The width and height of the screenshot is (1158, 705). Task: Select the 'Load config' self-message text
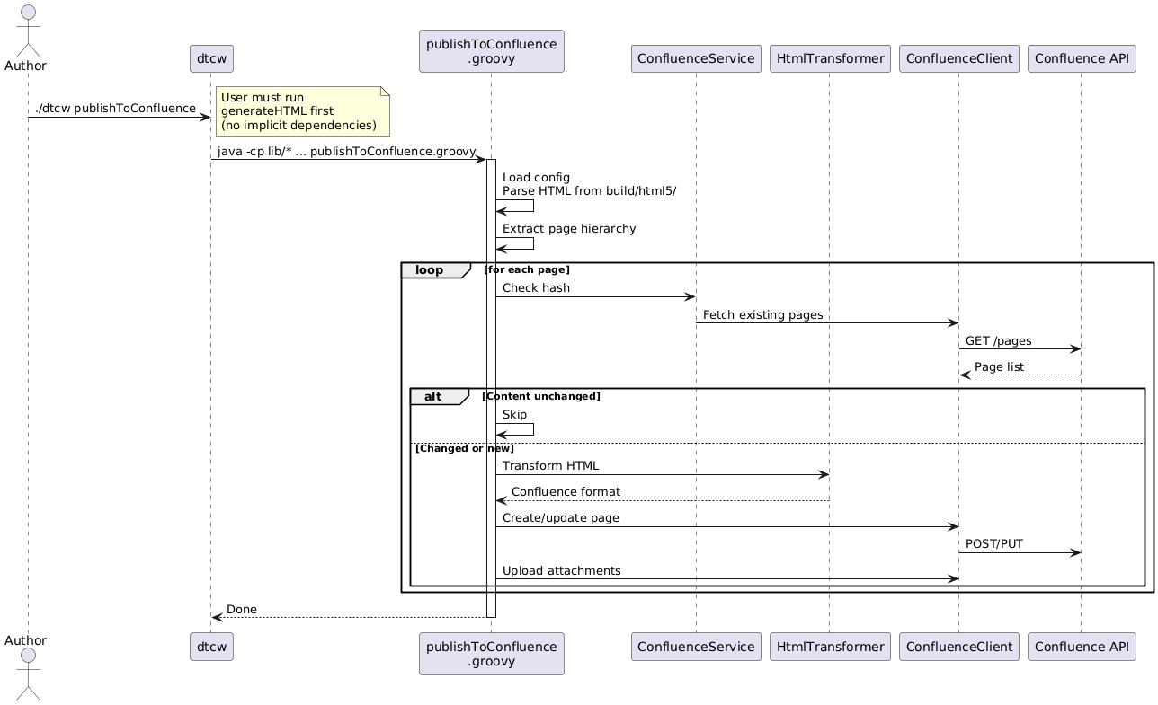[536, 177]
